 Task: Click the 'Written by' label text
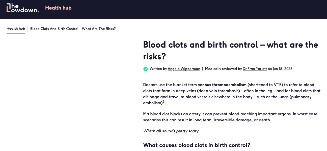158,69
